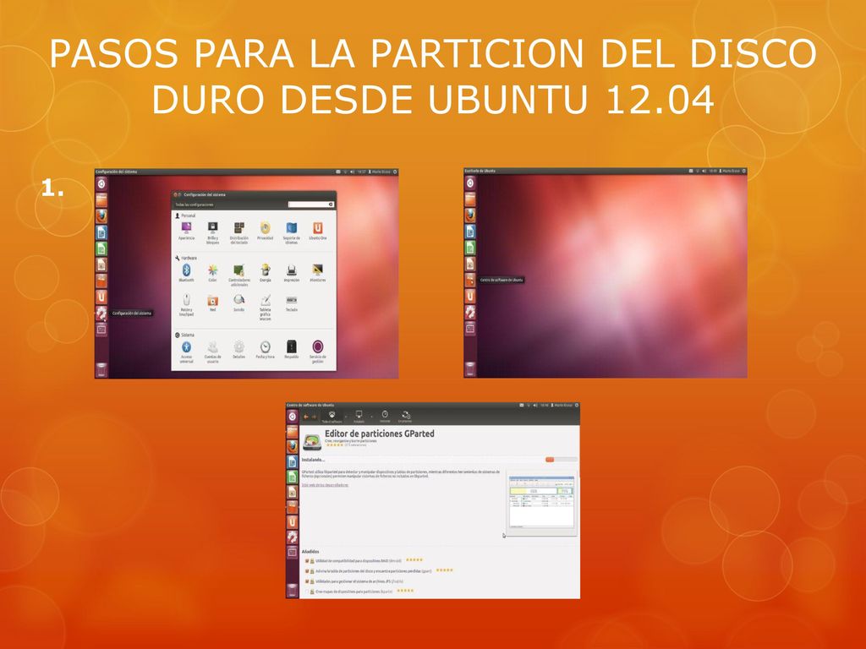Open Brillo y bloqueo settings
This screenshot has width=866, height=649.
pos(212,232)
